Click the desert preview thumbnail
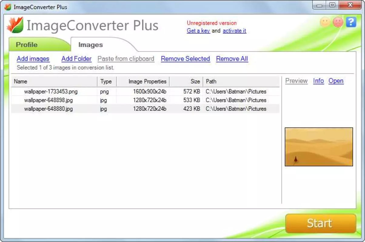This screenshot has height=242, width=365. point(319,147)
